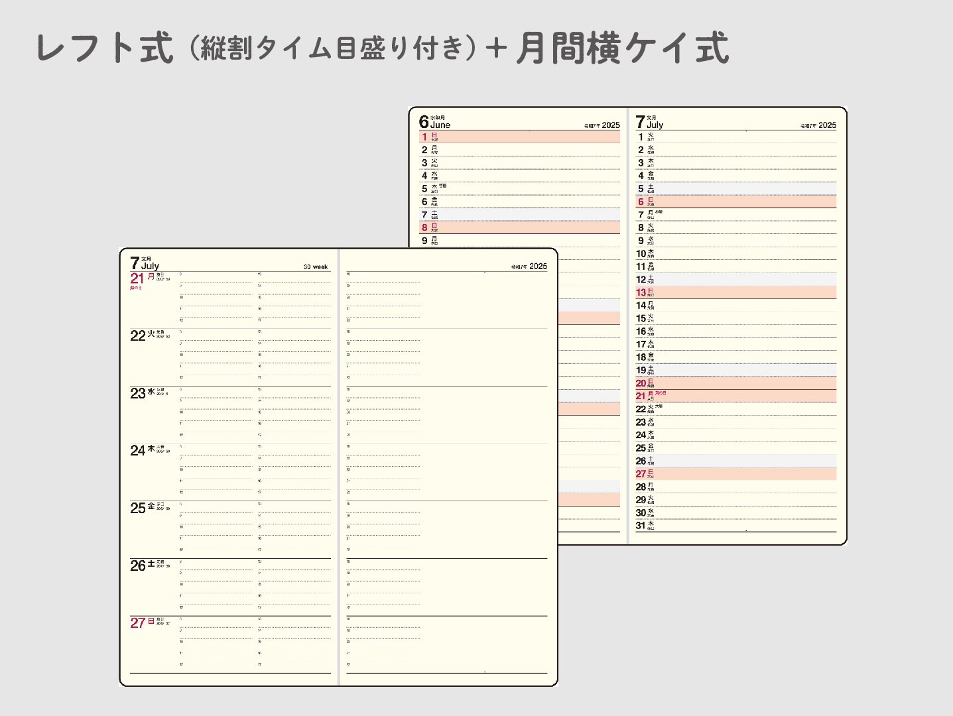
Task: Select the weekly planner spread image
Action: (338, 467)
